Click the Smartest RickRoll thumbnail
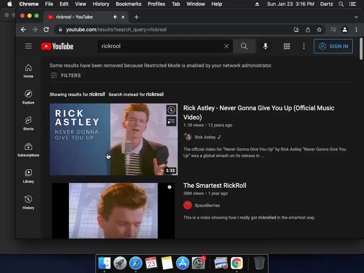This screenshot has width=364, height=273. point(113,210)
